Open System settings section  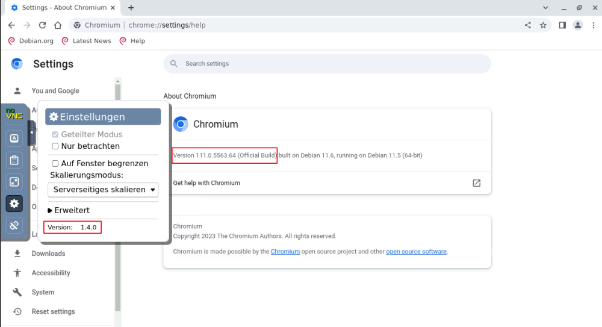coord(43,292)
